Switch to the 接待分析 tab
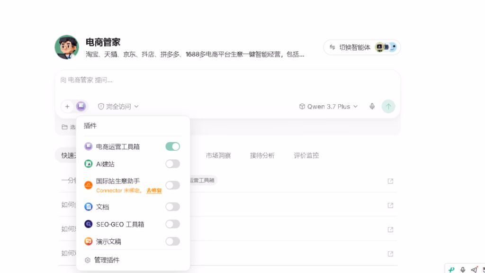 click(x=262, y=155)
